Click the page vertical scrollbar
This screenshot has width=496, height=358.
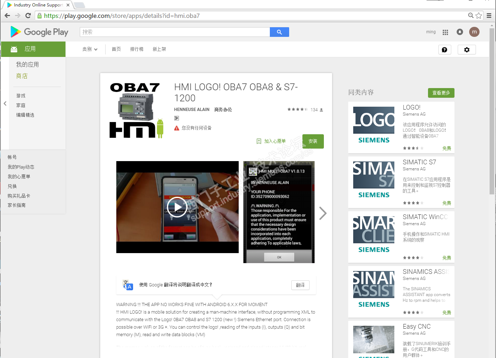point(492,111)
